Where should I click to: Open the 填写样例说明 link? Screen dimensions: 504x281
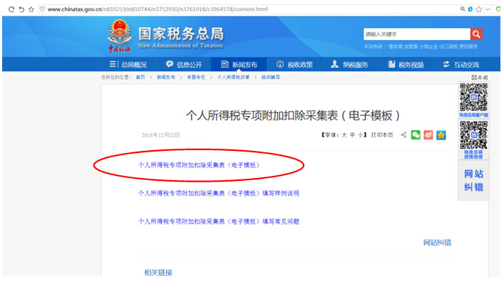point(218,193)
